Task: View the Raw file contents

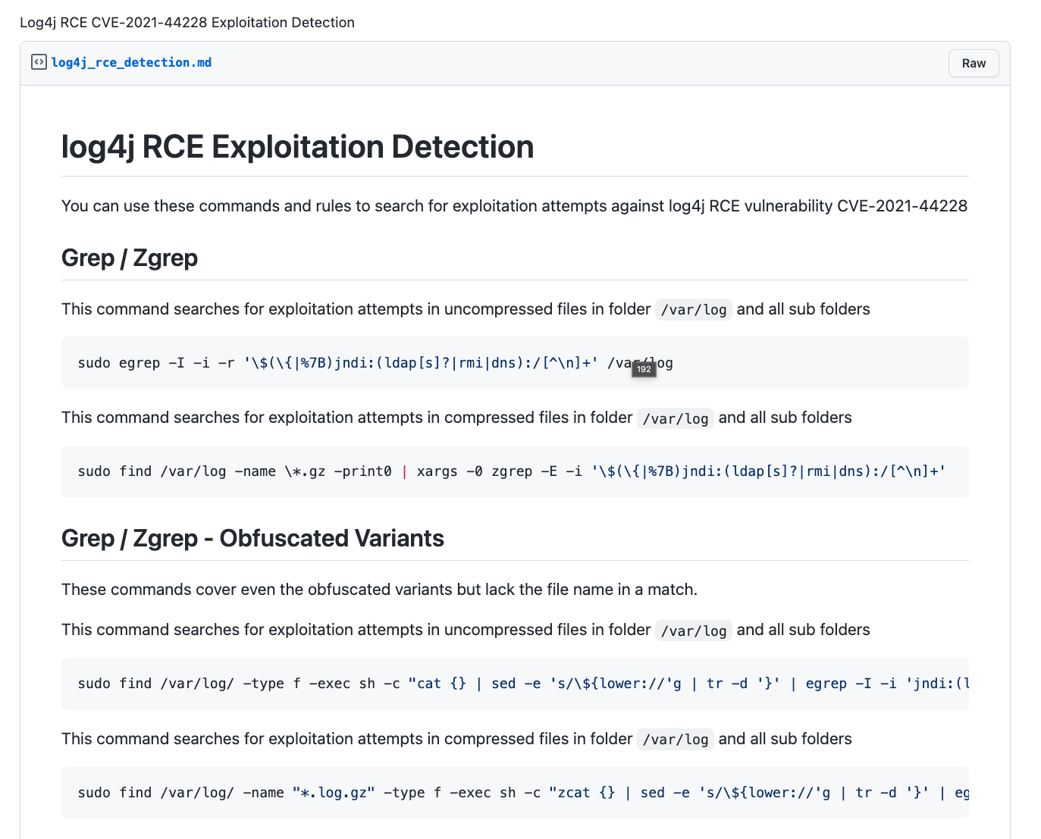Action: tap(974, 63)
